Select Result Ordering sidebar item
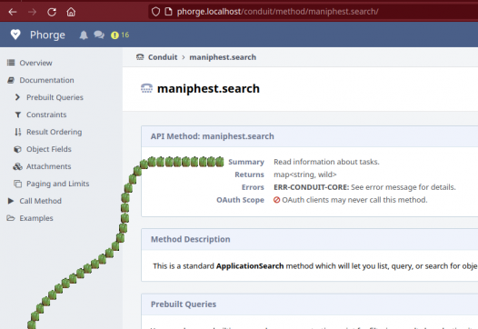The width and height of the screenshot is (478, 329). coord(55,132)
